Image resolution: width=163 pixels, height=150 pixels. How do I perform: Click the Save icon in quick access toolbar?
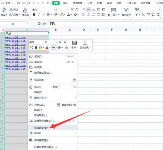tap(18, 3)
